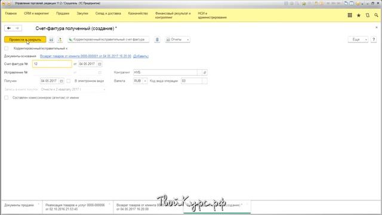Image resolution: width=382 pixels, height=215 pixels.
Task: Close the Документы продажи tab
Action: (38, 204)
